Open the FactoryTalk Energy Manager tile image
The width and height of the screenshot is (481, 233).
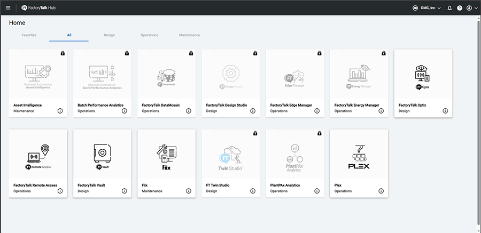(359, 74)
